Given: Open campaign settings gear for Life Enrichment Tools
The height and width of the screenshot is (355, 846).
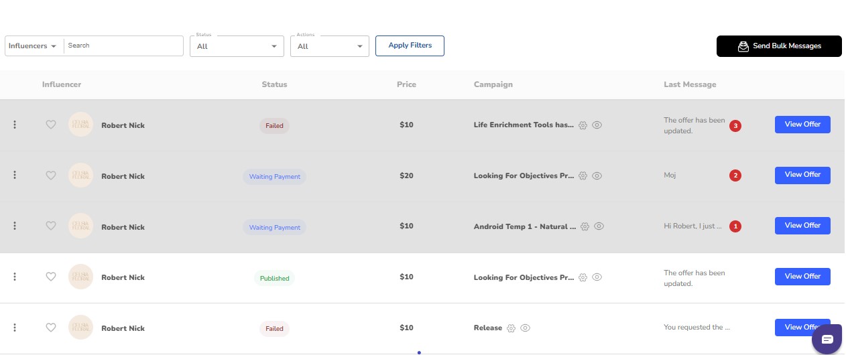Looking at the screenshot, I should pyautogui.click(x=583, y=125).
